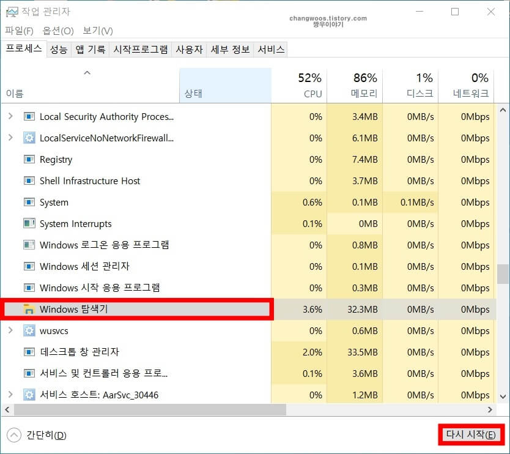Click the Windows 탐색기 folder icon
This screenshot has width=510, height=454.
click(x=29, y=309)
